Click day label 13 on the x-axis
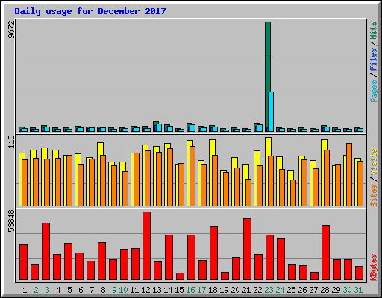The height and width of the screenshot is (298, 382). [x=157, y=290]
